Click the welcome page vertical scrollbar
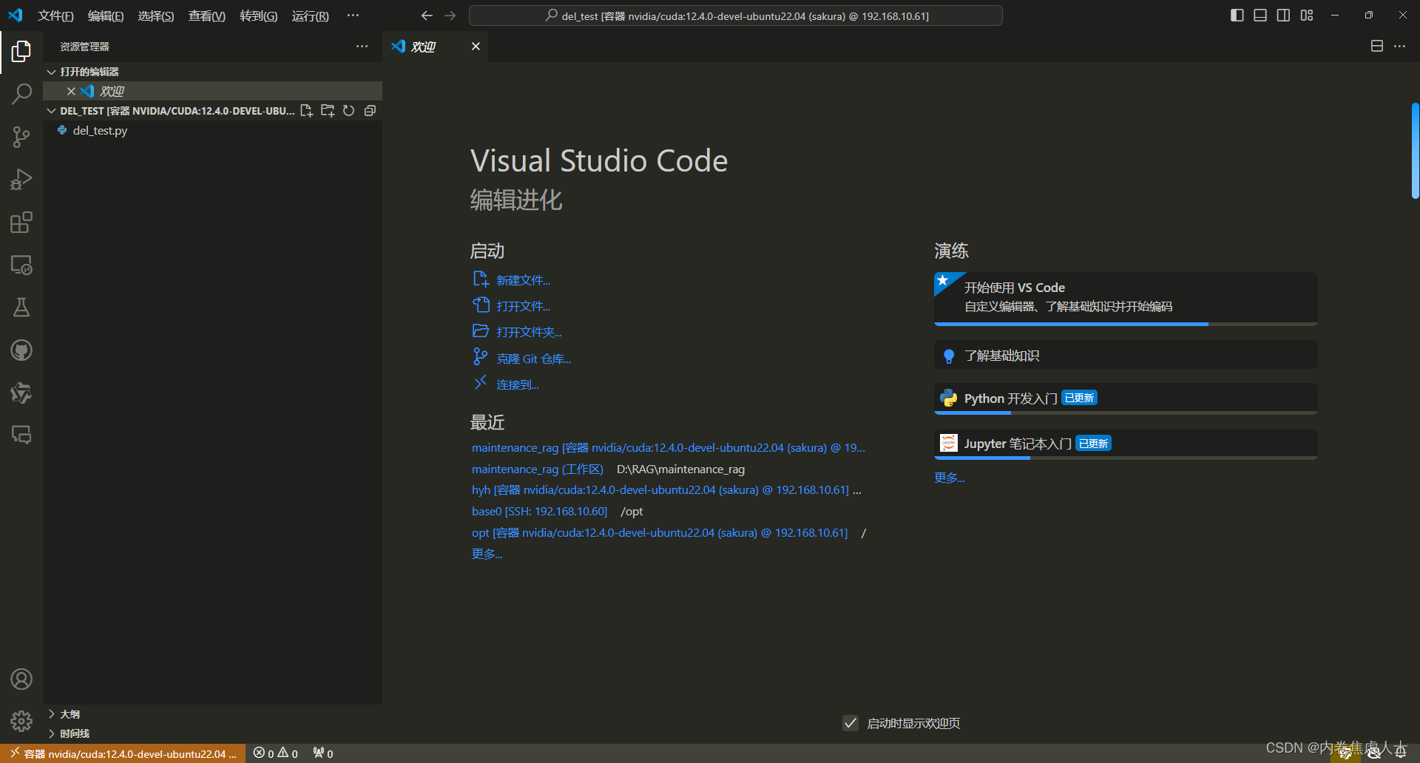Viewport: 1420px width, 763px height. tap(1415, 152)
